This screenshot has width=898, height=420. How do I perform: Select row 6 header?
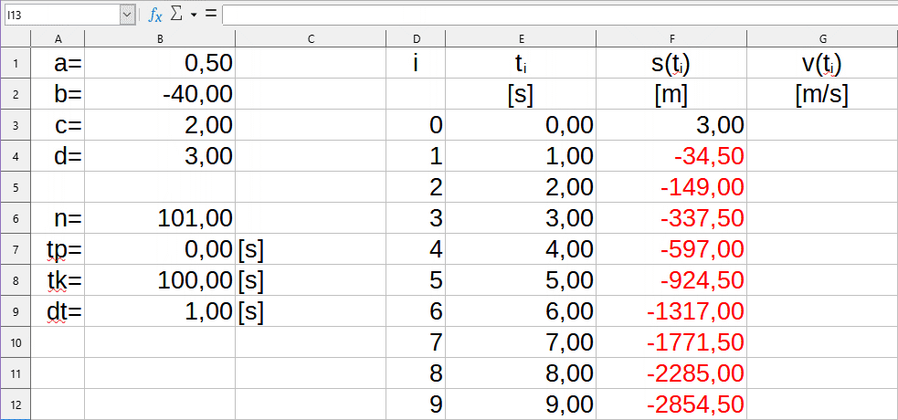tap(16, 218)
